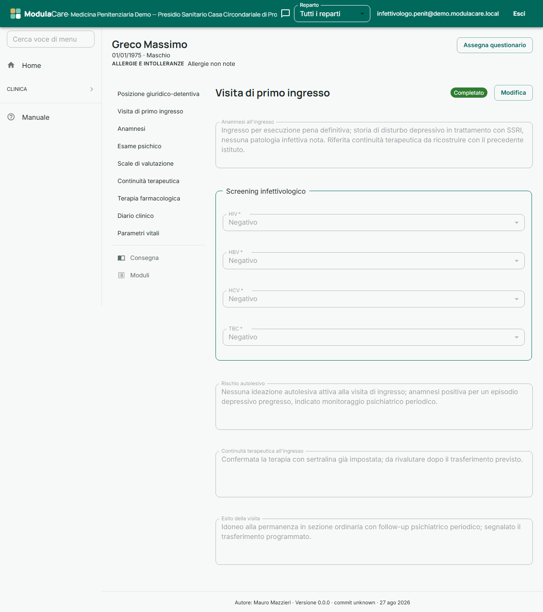Click the Moduli list icon
The image size is (543, 612).
click(121, 275)
